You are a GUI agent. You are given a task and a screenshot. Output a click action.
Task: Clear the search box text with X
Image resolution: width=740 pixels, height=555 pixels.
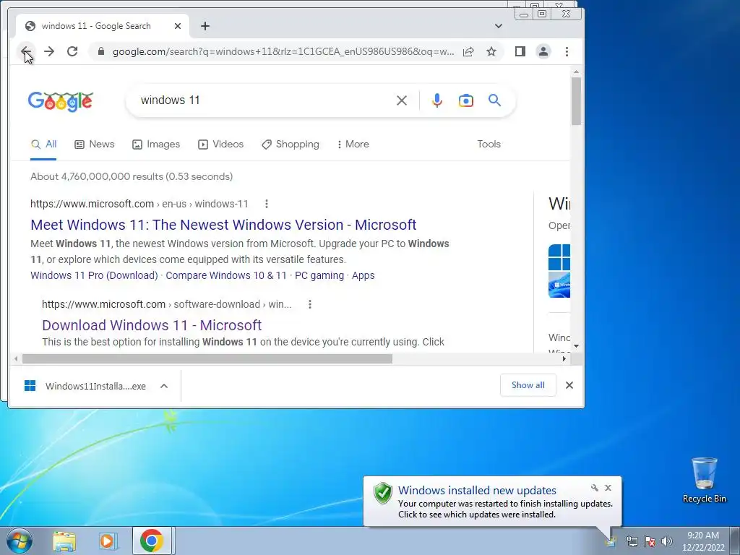point(402,100)
